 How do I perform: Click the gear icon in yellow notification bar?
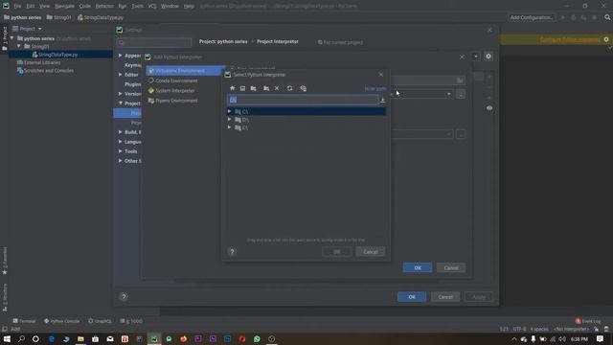click(606, 39)
